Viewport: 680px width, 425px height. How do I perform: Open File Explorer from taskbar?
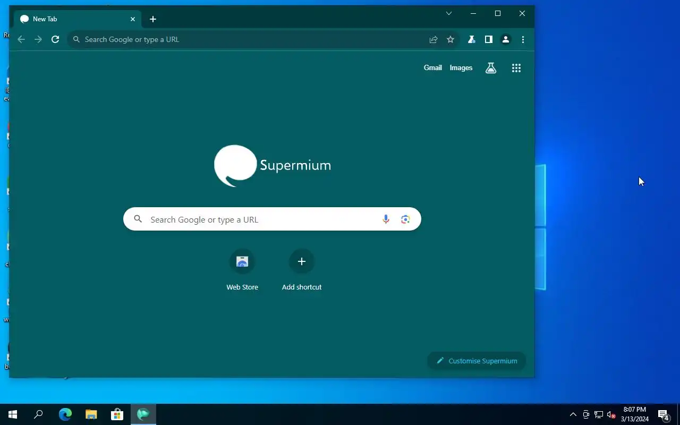tap(91, 414)
